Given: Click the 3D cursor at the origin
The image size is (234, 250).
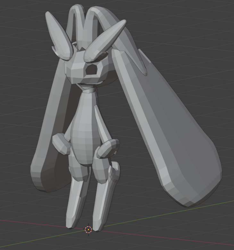Looking at the screenshot, I should click(88, 230).
